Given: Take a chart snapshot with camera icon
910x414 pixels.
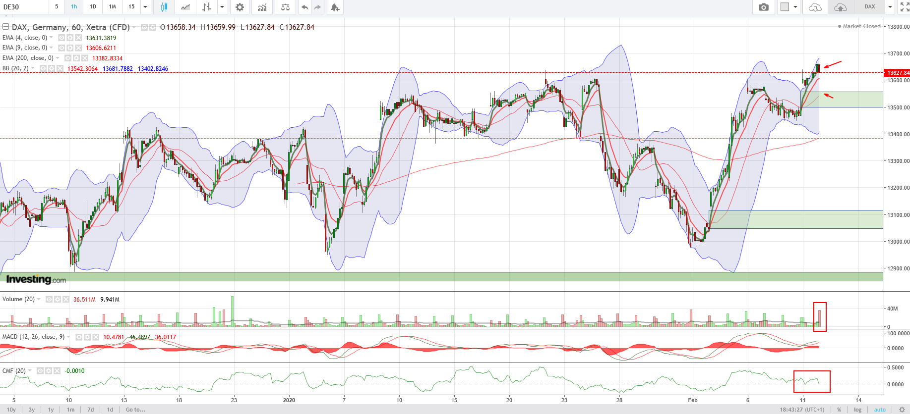Looking at the screenshot, I should [764, 7].
